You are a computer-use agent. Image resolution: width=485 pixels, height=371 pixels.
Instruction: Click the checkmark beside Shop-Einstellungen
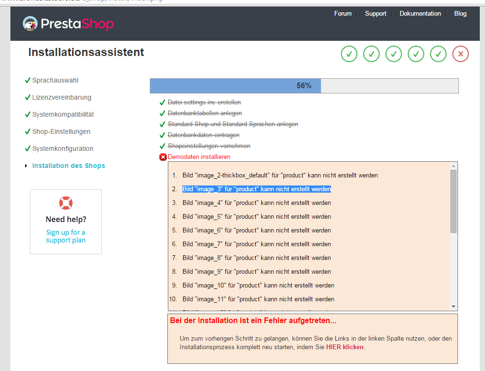point(27,131)
